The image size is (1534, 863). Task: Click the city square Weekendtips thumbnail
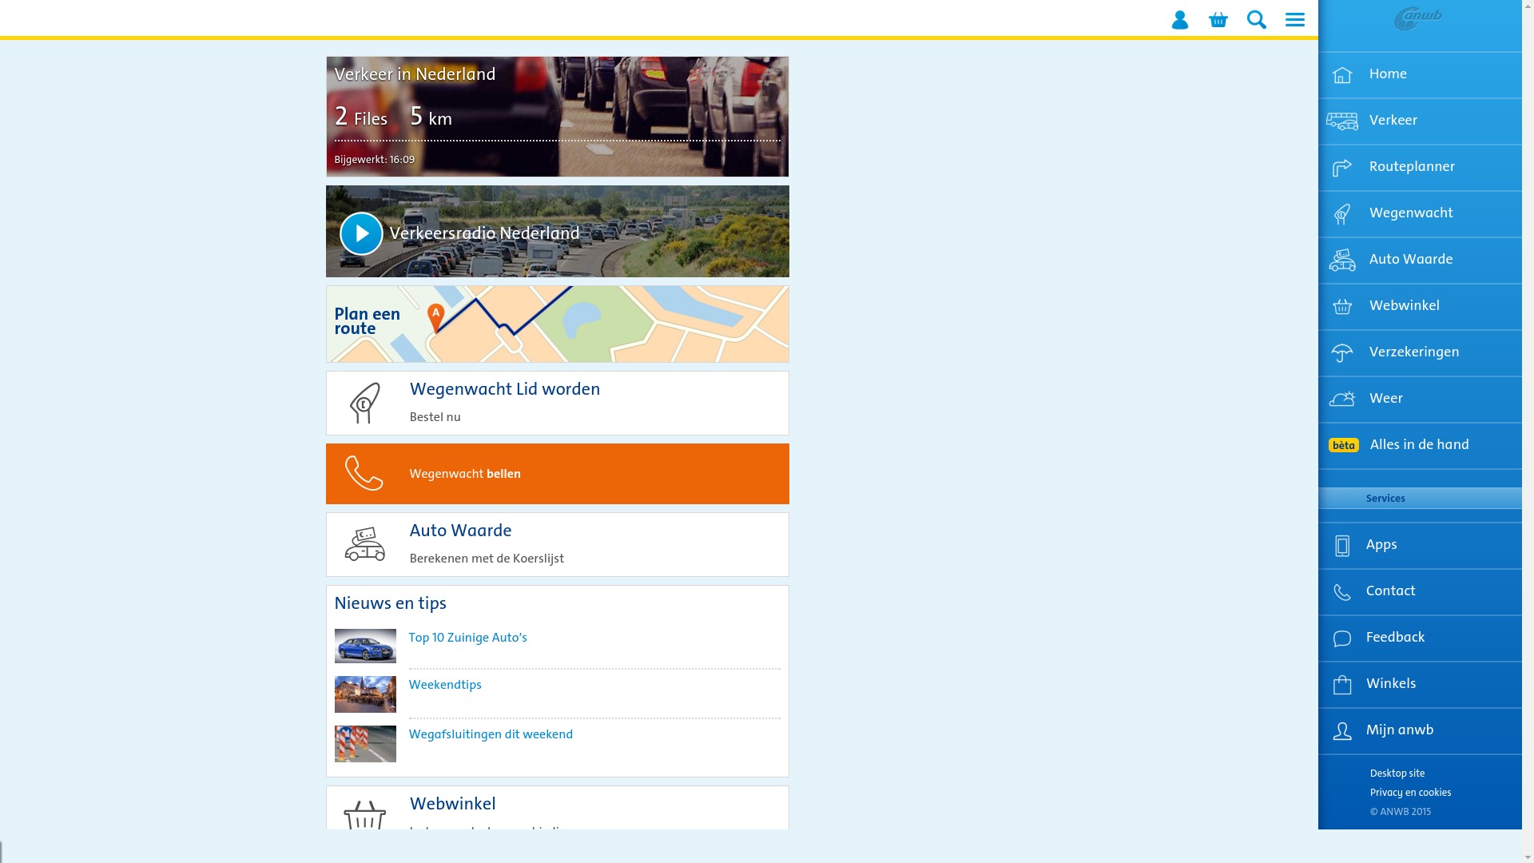(x=365, y=694)
